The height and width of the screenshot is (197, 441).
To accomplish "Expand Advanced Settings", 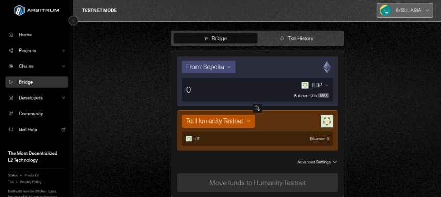I will click(x=317, y=162).
